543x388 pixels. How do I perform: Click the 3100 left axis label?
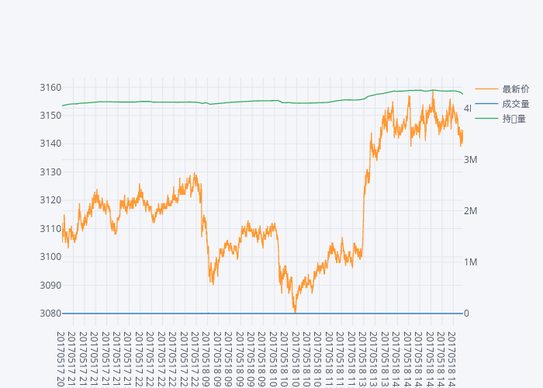point(50,257)
